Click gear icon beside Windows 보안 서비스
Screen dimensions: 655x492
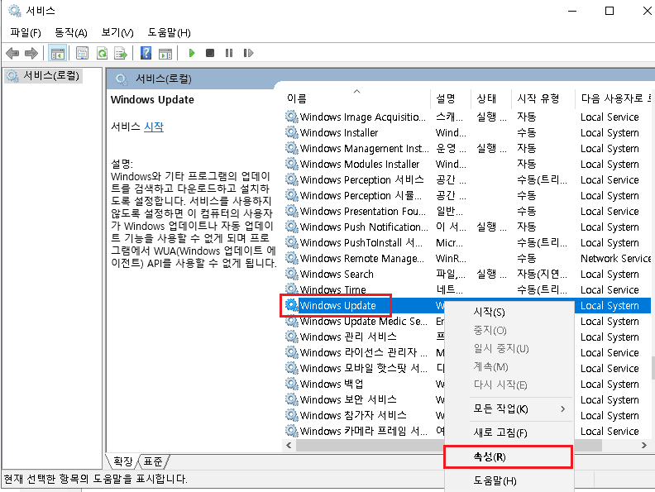[x=292, y=399]
